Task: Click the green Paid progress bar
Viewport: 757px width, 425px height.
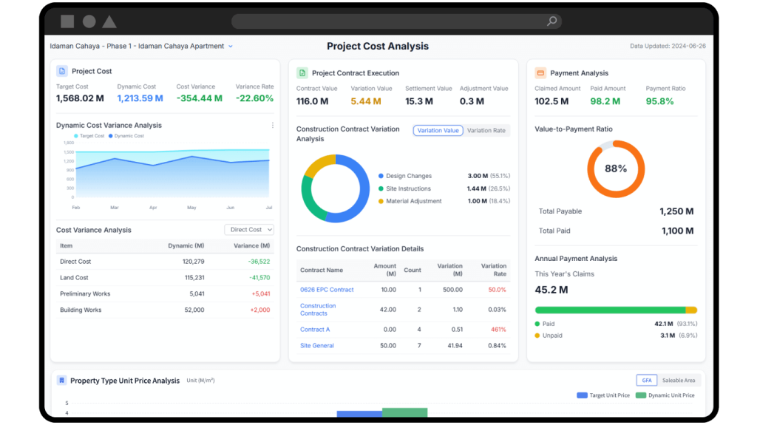Action: pyautogui.click(x=610, y=310)
